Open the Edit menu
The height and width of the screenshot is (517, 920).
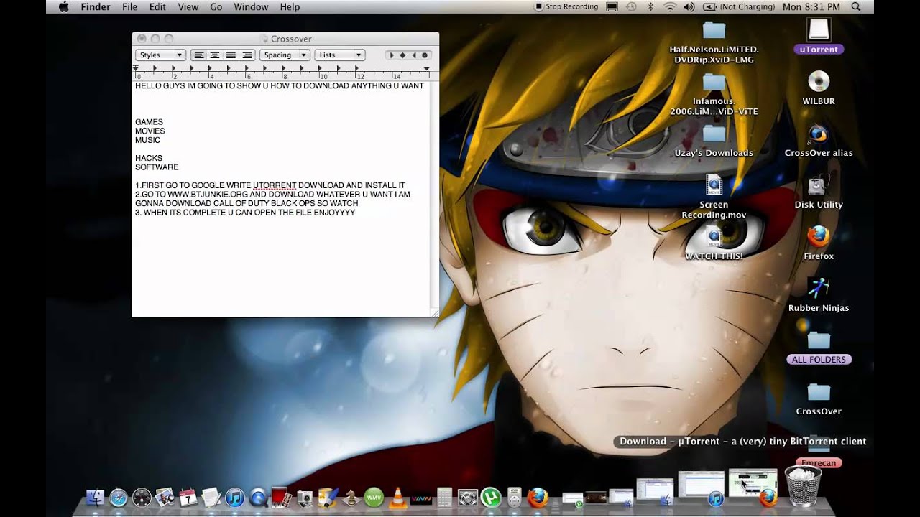click(157, 6)
